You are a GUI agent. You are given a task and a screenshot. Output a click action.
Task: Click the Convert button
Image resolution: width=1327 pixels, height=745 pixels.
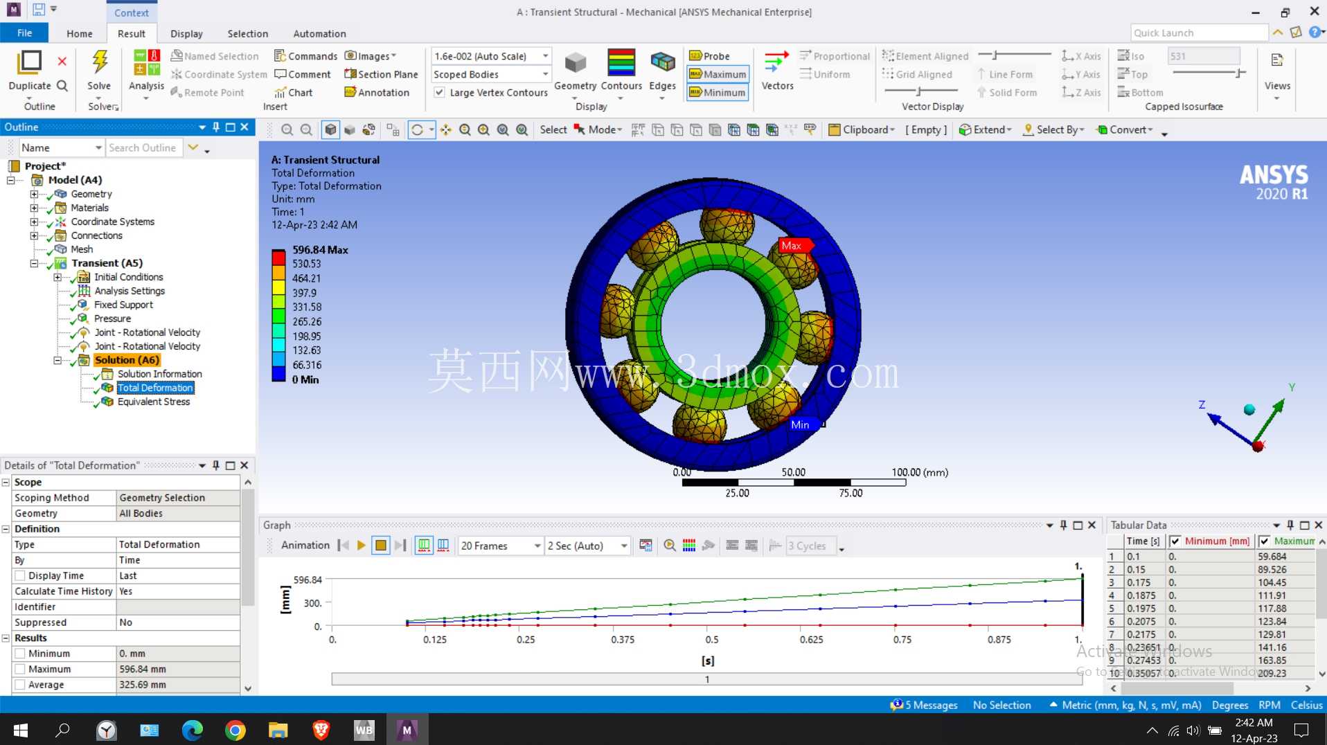pos(1124,129)
